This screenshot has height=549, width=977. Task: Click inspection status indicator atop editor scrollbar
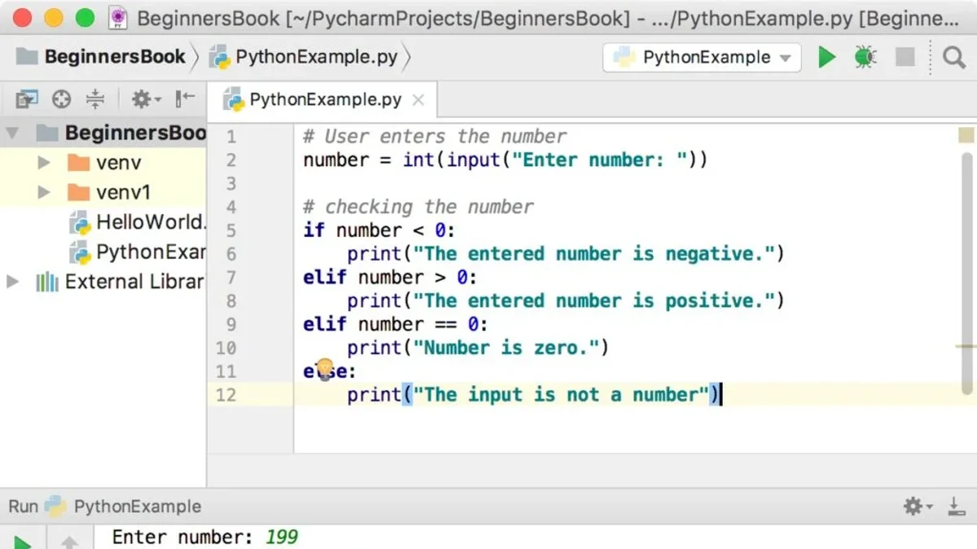pos(966,136)
